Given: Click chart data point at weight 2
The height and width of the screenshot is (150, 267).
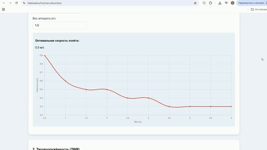Looking at the screenshot, I should tap(107, 90).
